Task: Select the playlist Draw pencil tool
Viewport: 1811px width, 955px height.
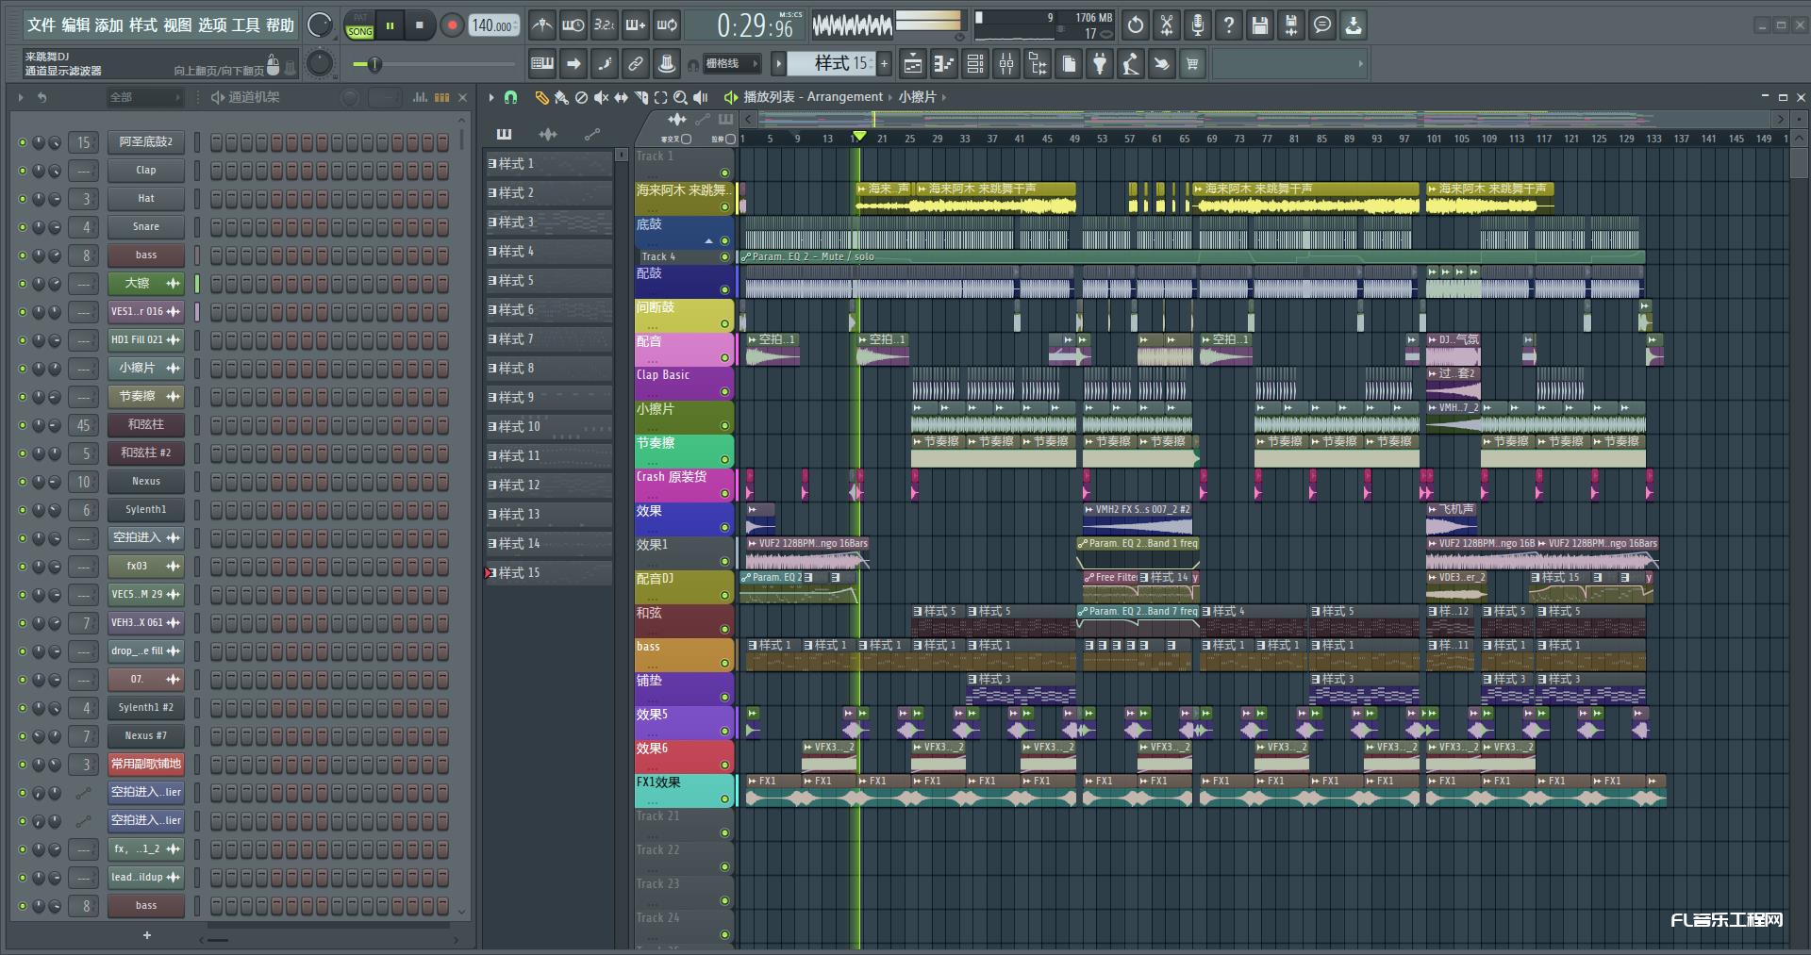Action: [541, 97]
